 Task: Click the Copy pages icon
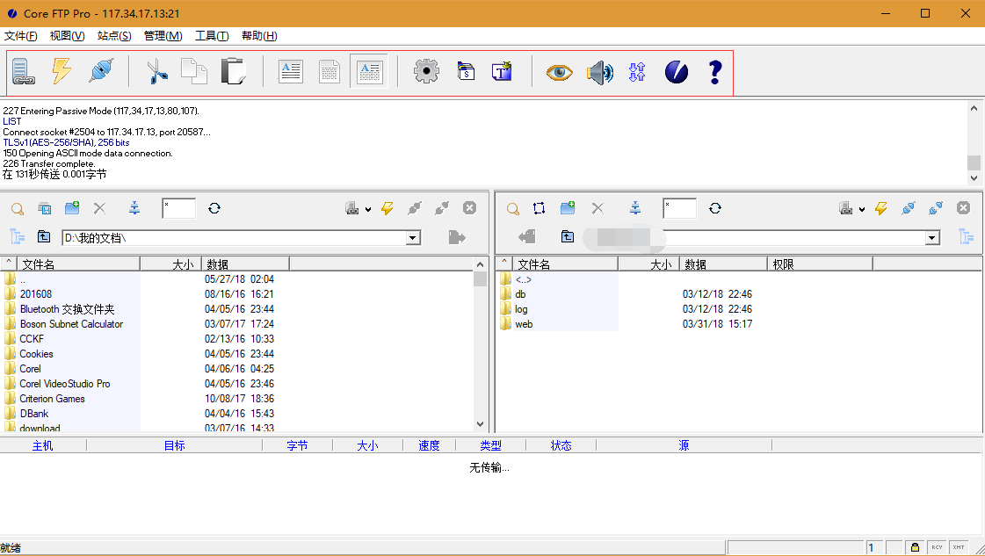[x=194, y=72]
